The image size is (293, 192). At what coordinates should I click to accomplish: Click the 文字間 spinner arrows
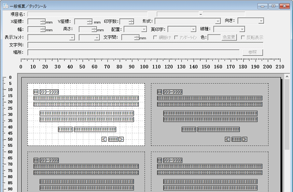pos(137,37)
